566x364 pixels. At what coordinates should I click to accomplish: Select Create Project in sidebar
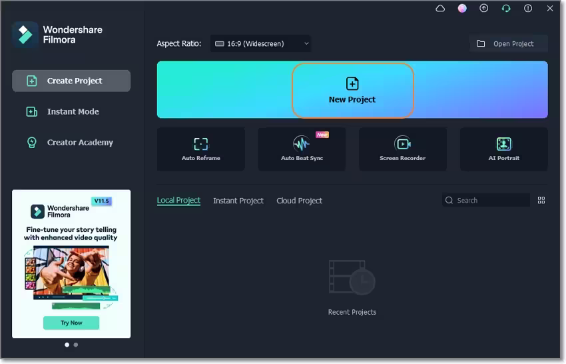coord(71,81)
